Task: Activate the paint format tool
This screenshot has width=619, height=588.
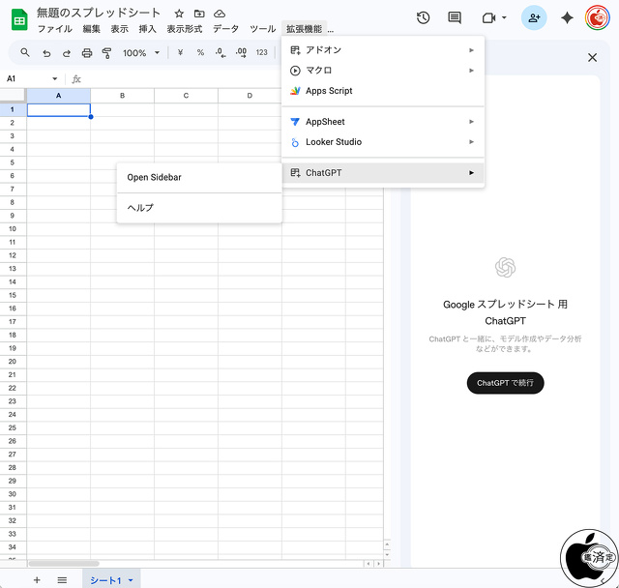Action: point(106,53)
